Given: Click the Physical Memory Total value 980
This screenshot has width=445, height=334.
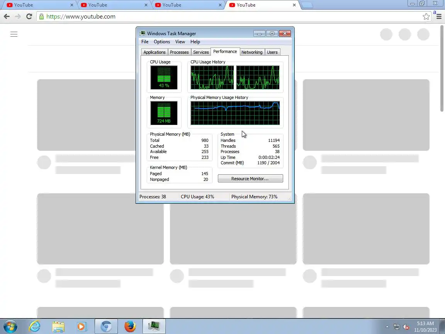Looking at the screenshot, I should pyautogui.click(x=205, y=140).
